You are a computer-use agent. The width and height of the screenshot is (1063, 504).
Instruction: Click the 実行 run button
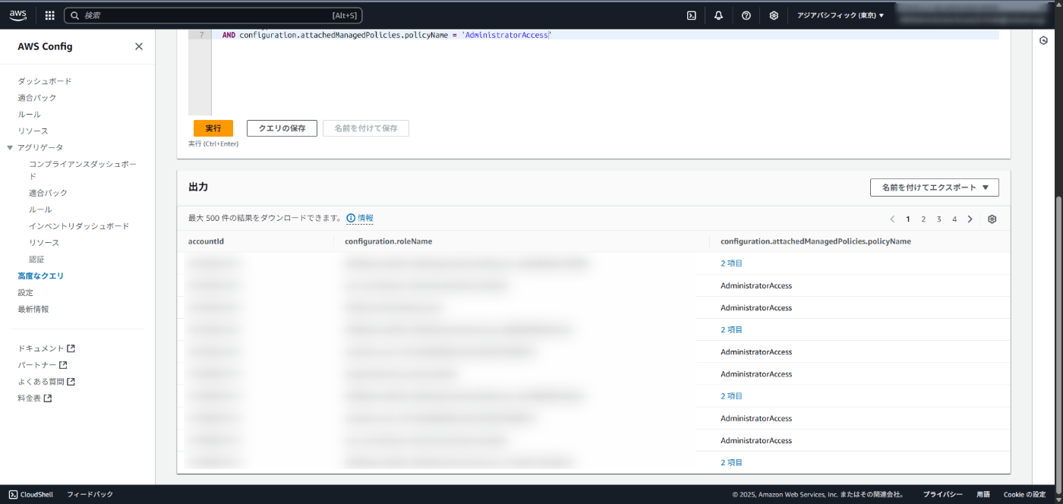pyautogui.click(x=213, y=128)
